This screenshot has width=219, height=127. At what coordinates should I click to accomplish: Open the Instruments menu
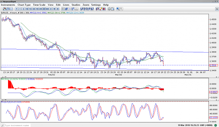click(8, 5)
